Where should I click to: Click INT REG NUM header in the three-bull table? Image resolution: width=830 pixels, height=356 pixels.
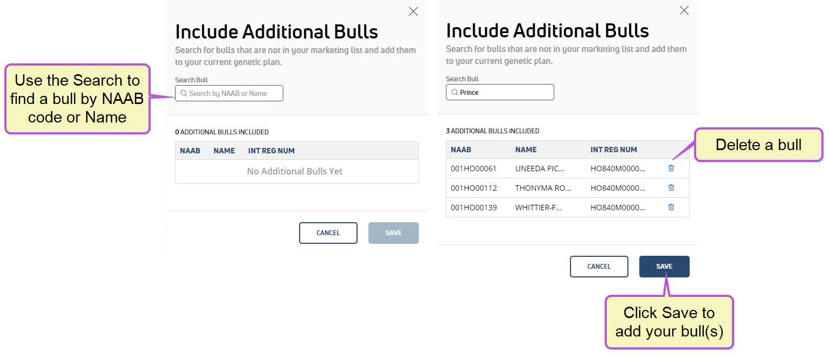tap(614, 150)
